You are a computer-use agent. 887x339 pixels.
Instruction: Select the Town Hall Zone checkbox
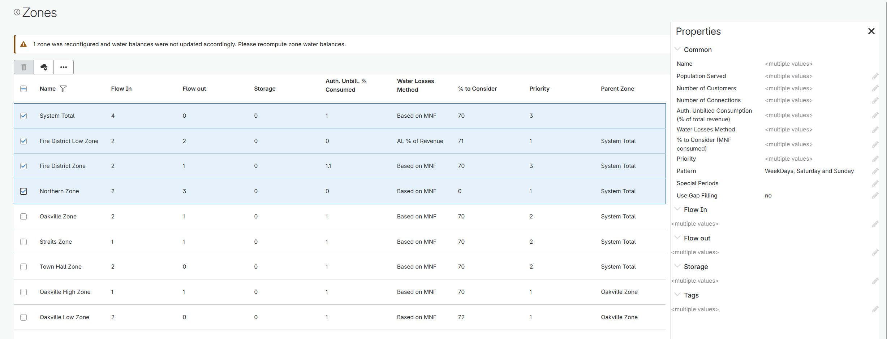point(23,267)
